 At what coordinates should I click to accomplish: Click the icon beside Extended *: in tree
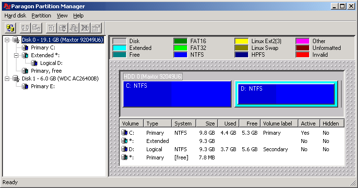tap(25, 56)
